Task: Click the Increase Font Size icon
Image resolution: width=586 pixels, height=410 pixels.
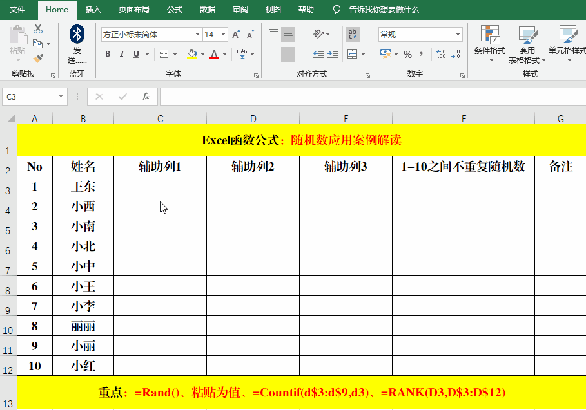Action: tap(236, 35)
